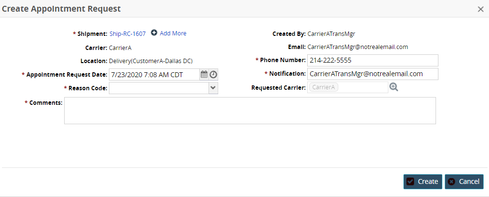Open the clock time picker

pyautogui.click(x=213, y=75)
